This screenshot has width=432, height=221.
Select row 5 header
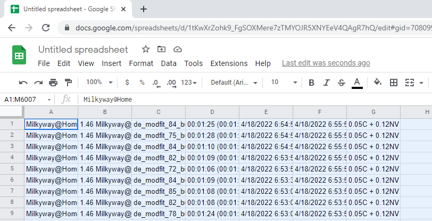pos(12,169)
